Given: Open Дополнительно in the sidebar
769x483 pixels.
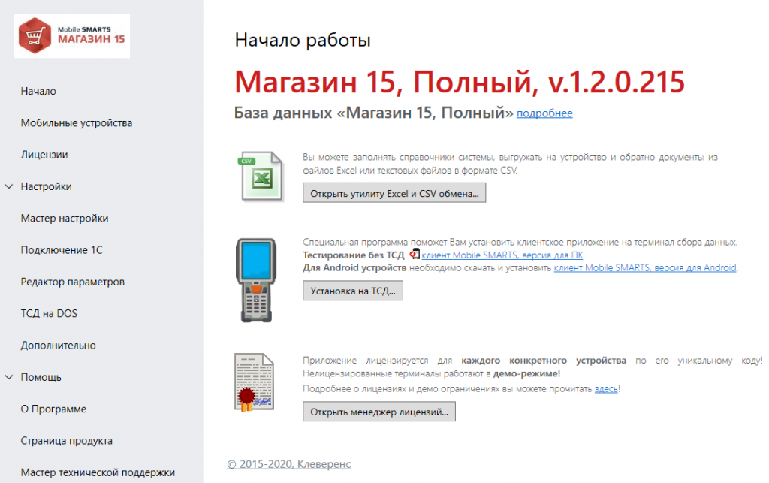Looking at the screenshot, I should pos(59,346).
